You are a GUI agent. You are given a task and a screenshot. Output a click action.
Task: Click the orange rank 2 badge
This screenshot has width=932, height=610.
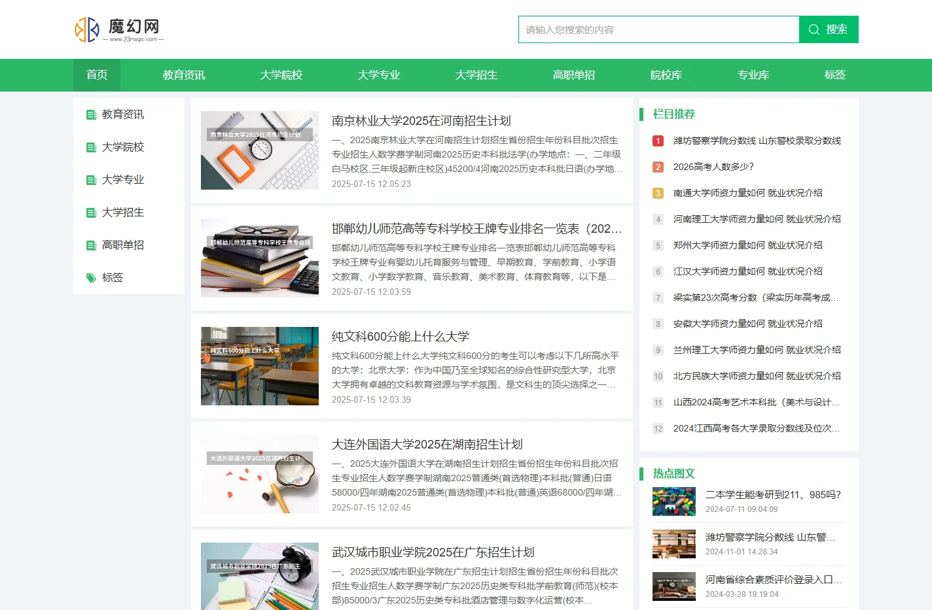click(658, 167)
